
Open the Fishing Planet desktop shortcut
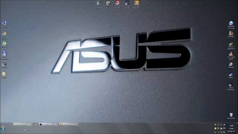click(x=127, y=4)
